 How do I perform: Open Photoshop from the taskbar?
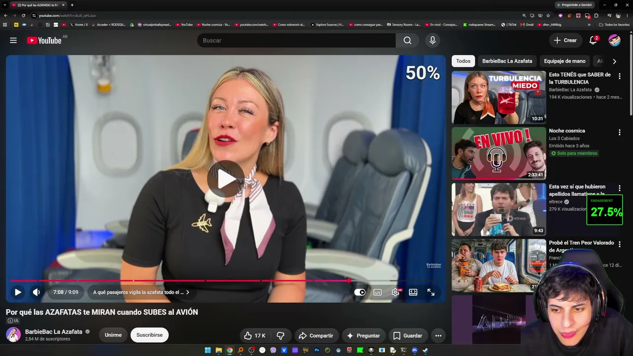pos(316,351)
